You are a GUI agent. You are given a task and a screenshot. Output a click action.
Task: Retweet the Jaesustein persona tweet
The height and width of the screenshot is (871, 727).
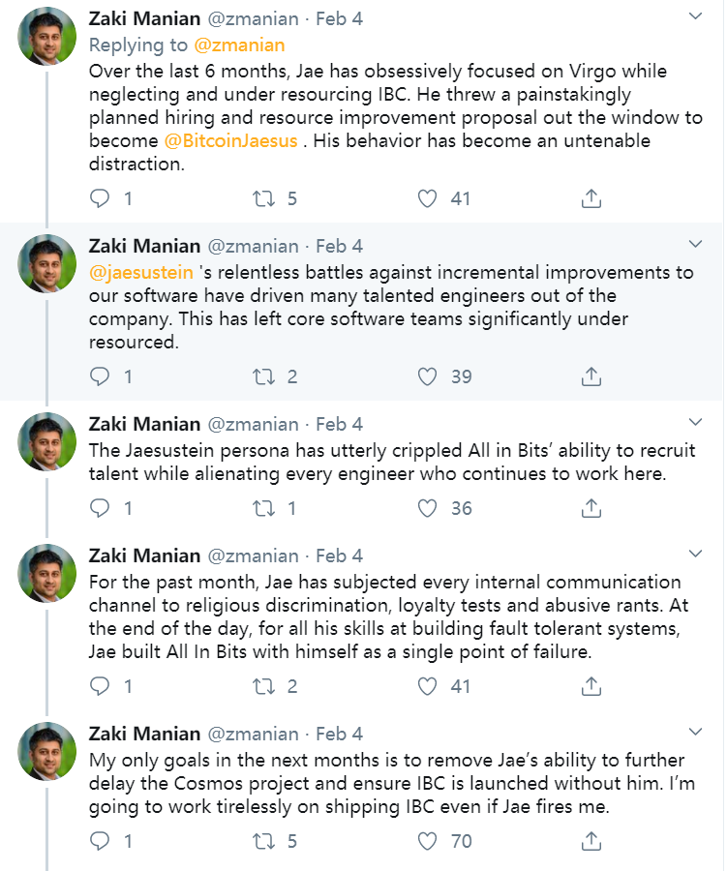click(264, 507)
